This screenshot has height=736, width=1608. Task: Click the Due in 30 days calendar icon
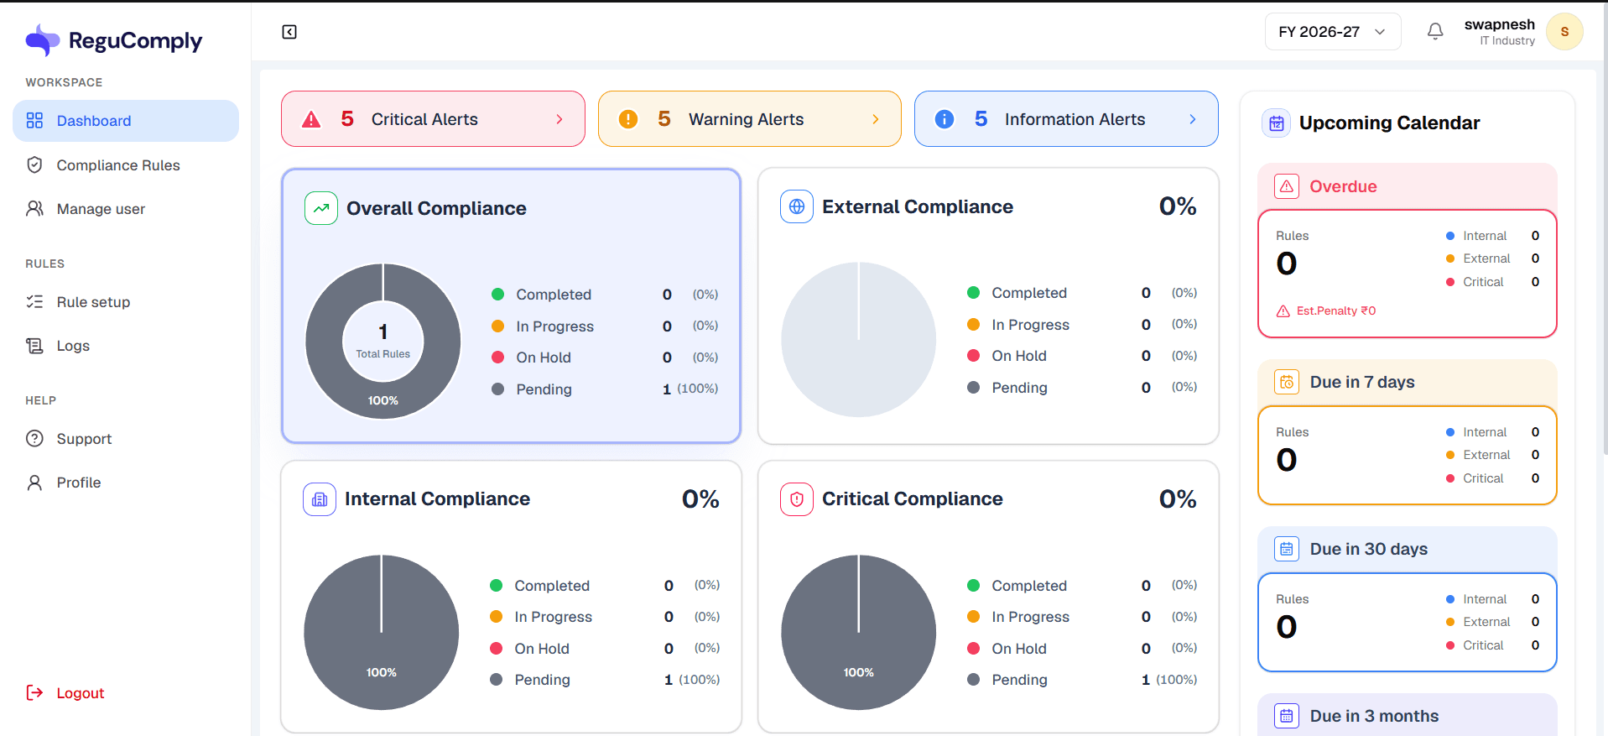(1287, 549)
